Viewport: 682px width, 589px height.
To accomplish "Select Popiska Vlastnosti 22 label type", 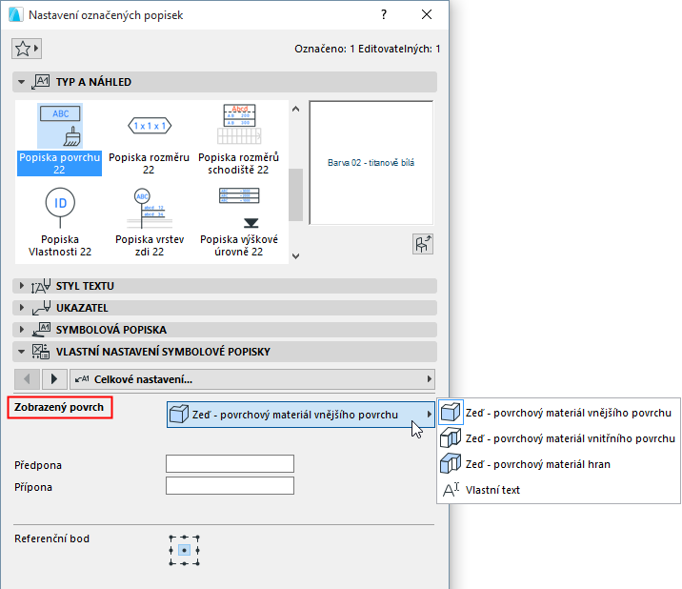I will (60, 222).
